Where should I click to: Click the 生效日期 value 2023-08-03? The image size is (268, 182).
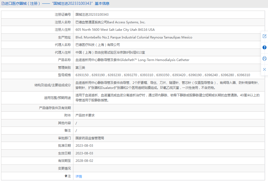click(84, 153)
